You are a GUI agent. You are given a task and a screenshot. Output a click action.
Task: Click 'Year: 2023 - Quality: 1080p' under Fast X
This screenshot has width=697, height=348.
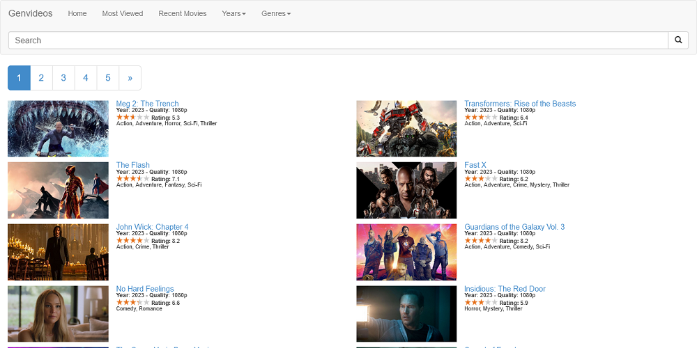point(500,172)
